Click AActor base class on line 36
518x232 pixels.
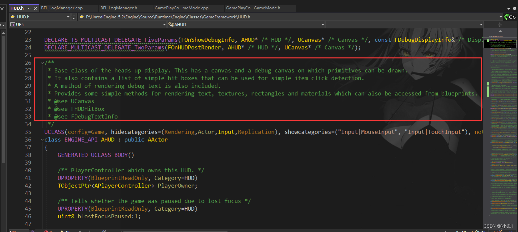click(158, 140)
